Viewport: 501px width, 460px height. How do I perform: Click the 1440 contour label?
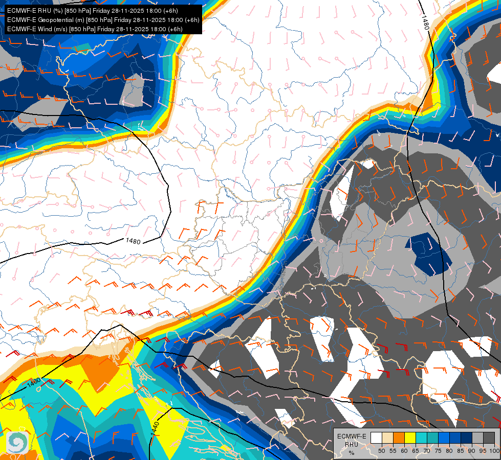(155, 429)
